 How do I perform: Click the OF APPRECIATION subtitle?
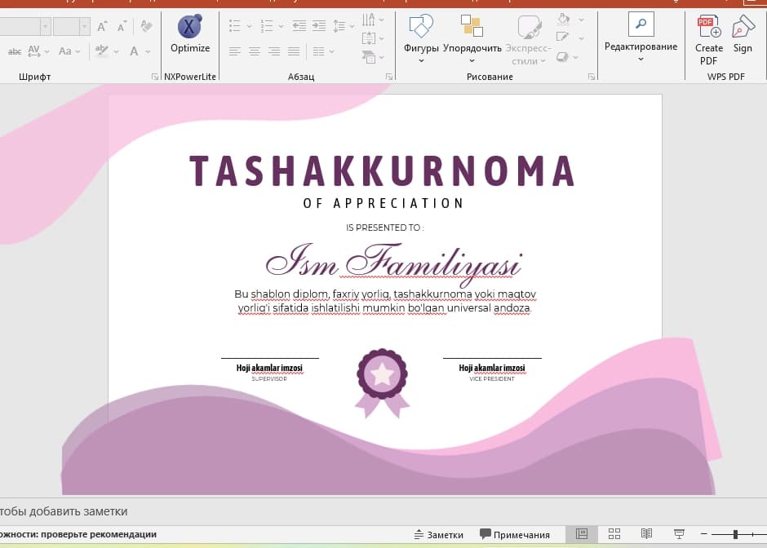tap(383, 203)
